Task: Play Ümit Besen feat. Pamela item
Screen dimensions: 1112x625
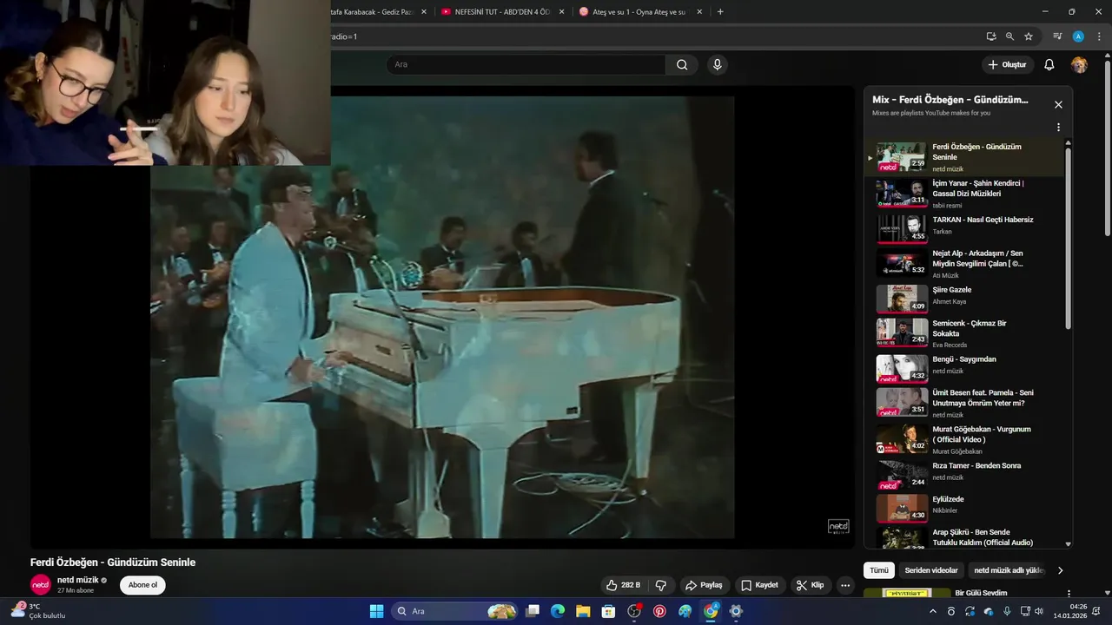Action: [964, 403]
